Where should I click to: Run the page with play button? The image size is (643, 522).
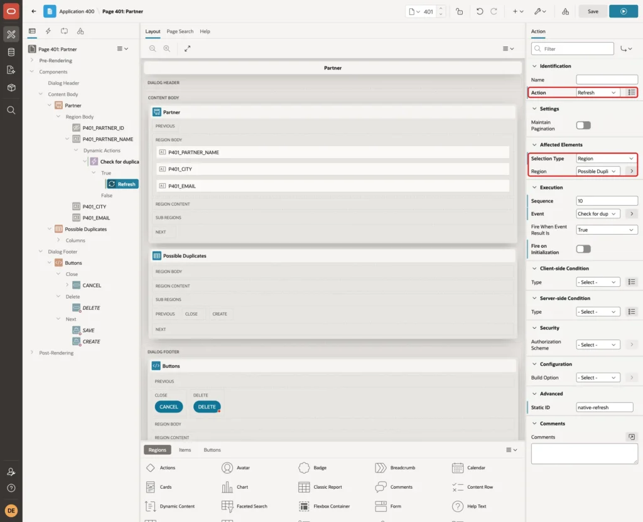[624, 11]
